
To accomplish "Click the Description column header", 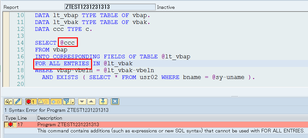I will 172,118.
